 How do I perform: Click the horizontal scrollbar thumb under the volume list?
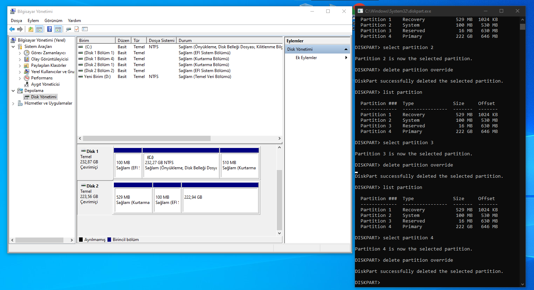(147, 139)
